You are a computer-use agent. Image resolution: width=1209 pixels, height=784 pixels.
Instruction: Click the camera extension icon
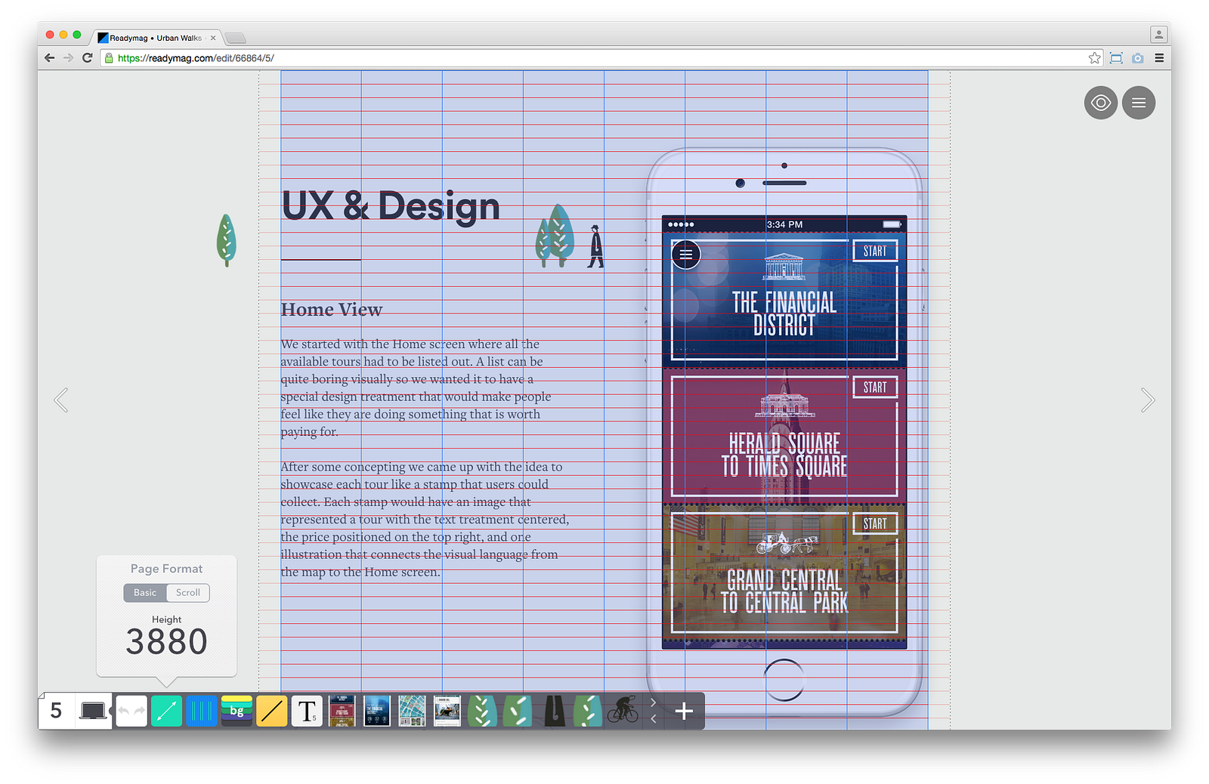(1138, 58)
